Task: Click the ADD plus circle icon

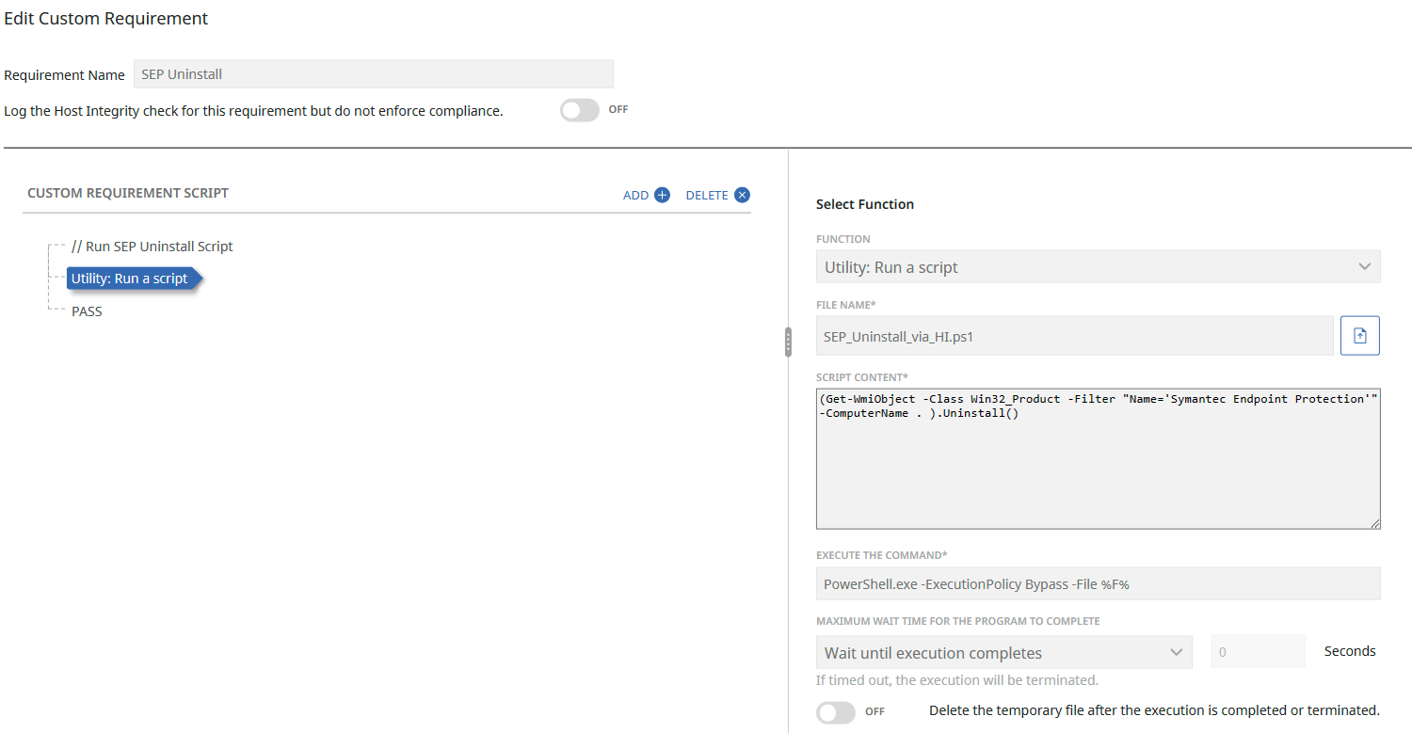Action: coord(662,195)
